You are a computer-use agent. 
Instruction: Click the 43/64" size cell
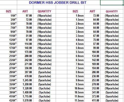(x=9, y=100)
